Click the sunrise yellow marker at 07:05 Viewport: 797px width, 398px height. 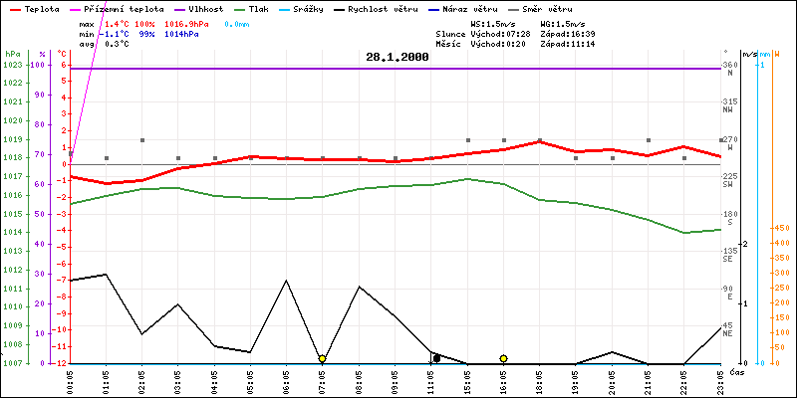[322, 358]
